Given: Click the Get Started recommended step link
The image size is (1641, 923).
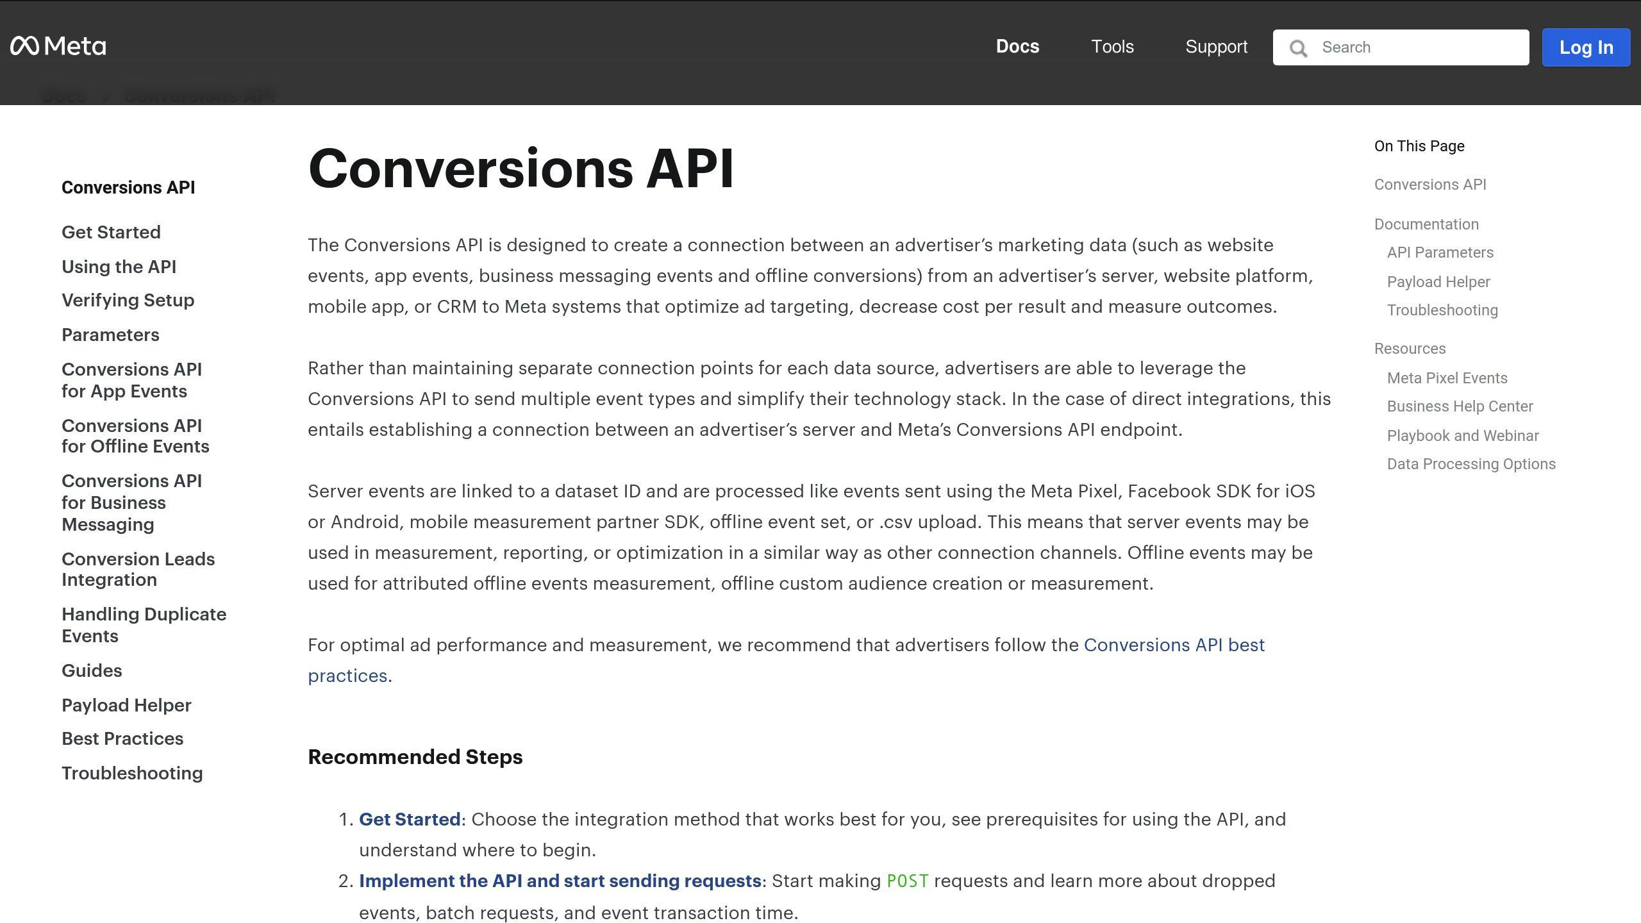Looking at the screenshot, I should (408, 818).
